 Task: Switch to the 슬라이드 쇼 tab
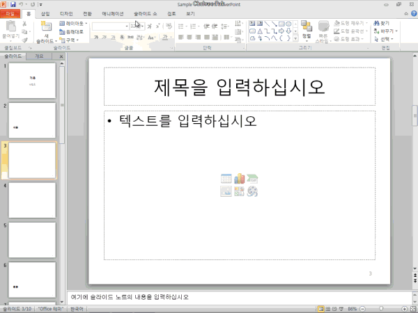point(146,14)
